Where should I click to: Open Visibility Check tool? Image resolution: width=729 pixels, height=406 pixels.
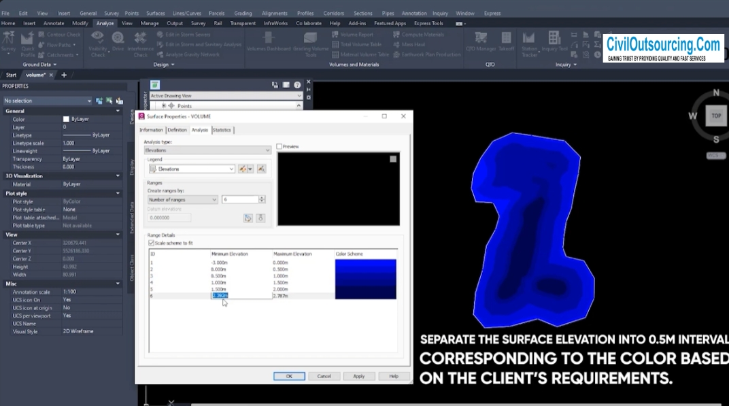(98, 44)
